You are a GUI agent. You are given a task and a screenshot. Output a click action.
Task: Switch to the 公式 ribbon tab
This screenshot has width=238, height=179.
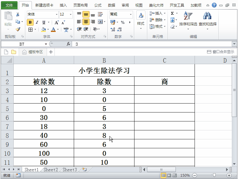[98, 5]
